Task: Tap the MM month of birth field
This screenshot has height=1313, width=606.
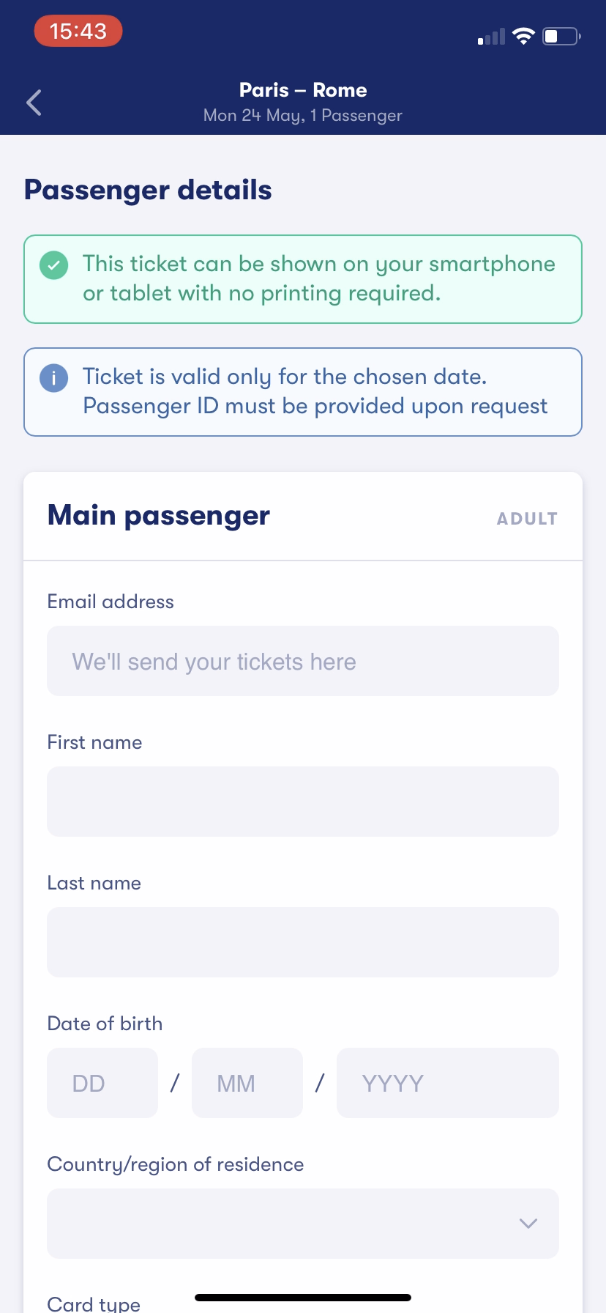Action: [247, 1083]
